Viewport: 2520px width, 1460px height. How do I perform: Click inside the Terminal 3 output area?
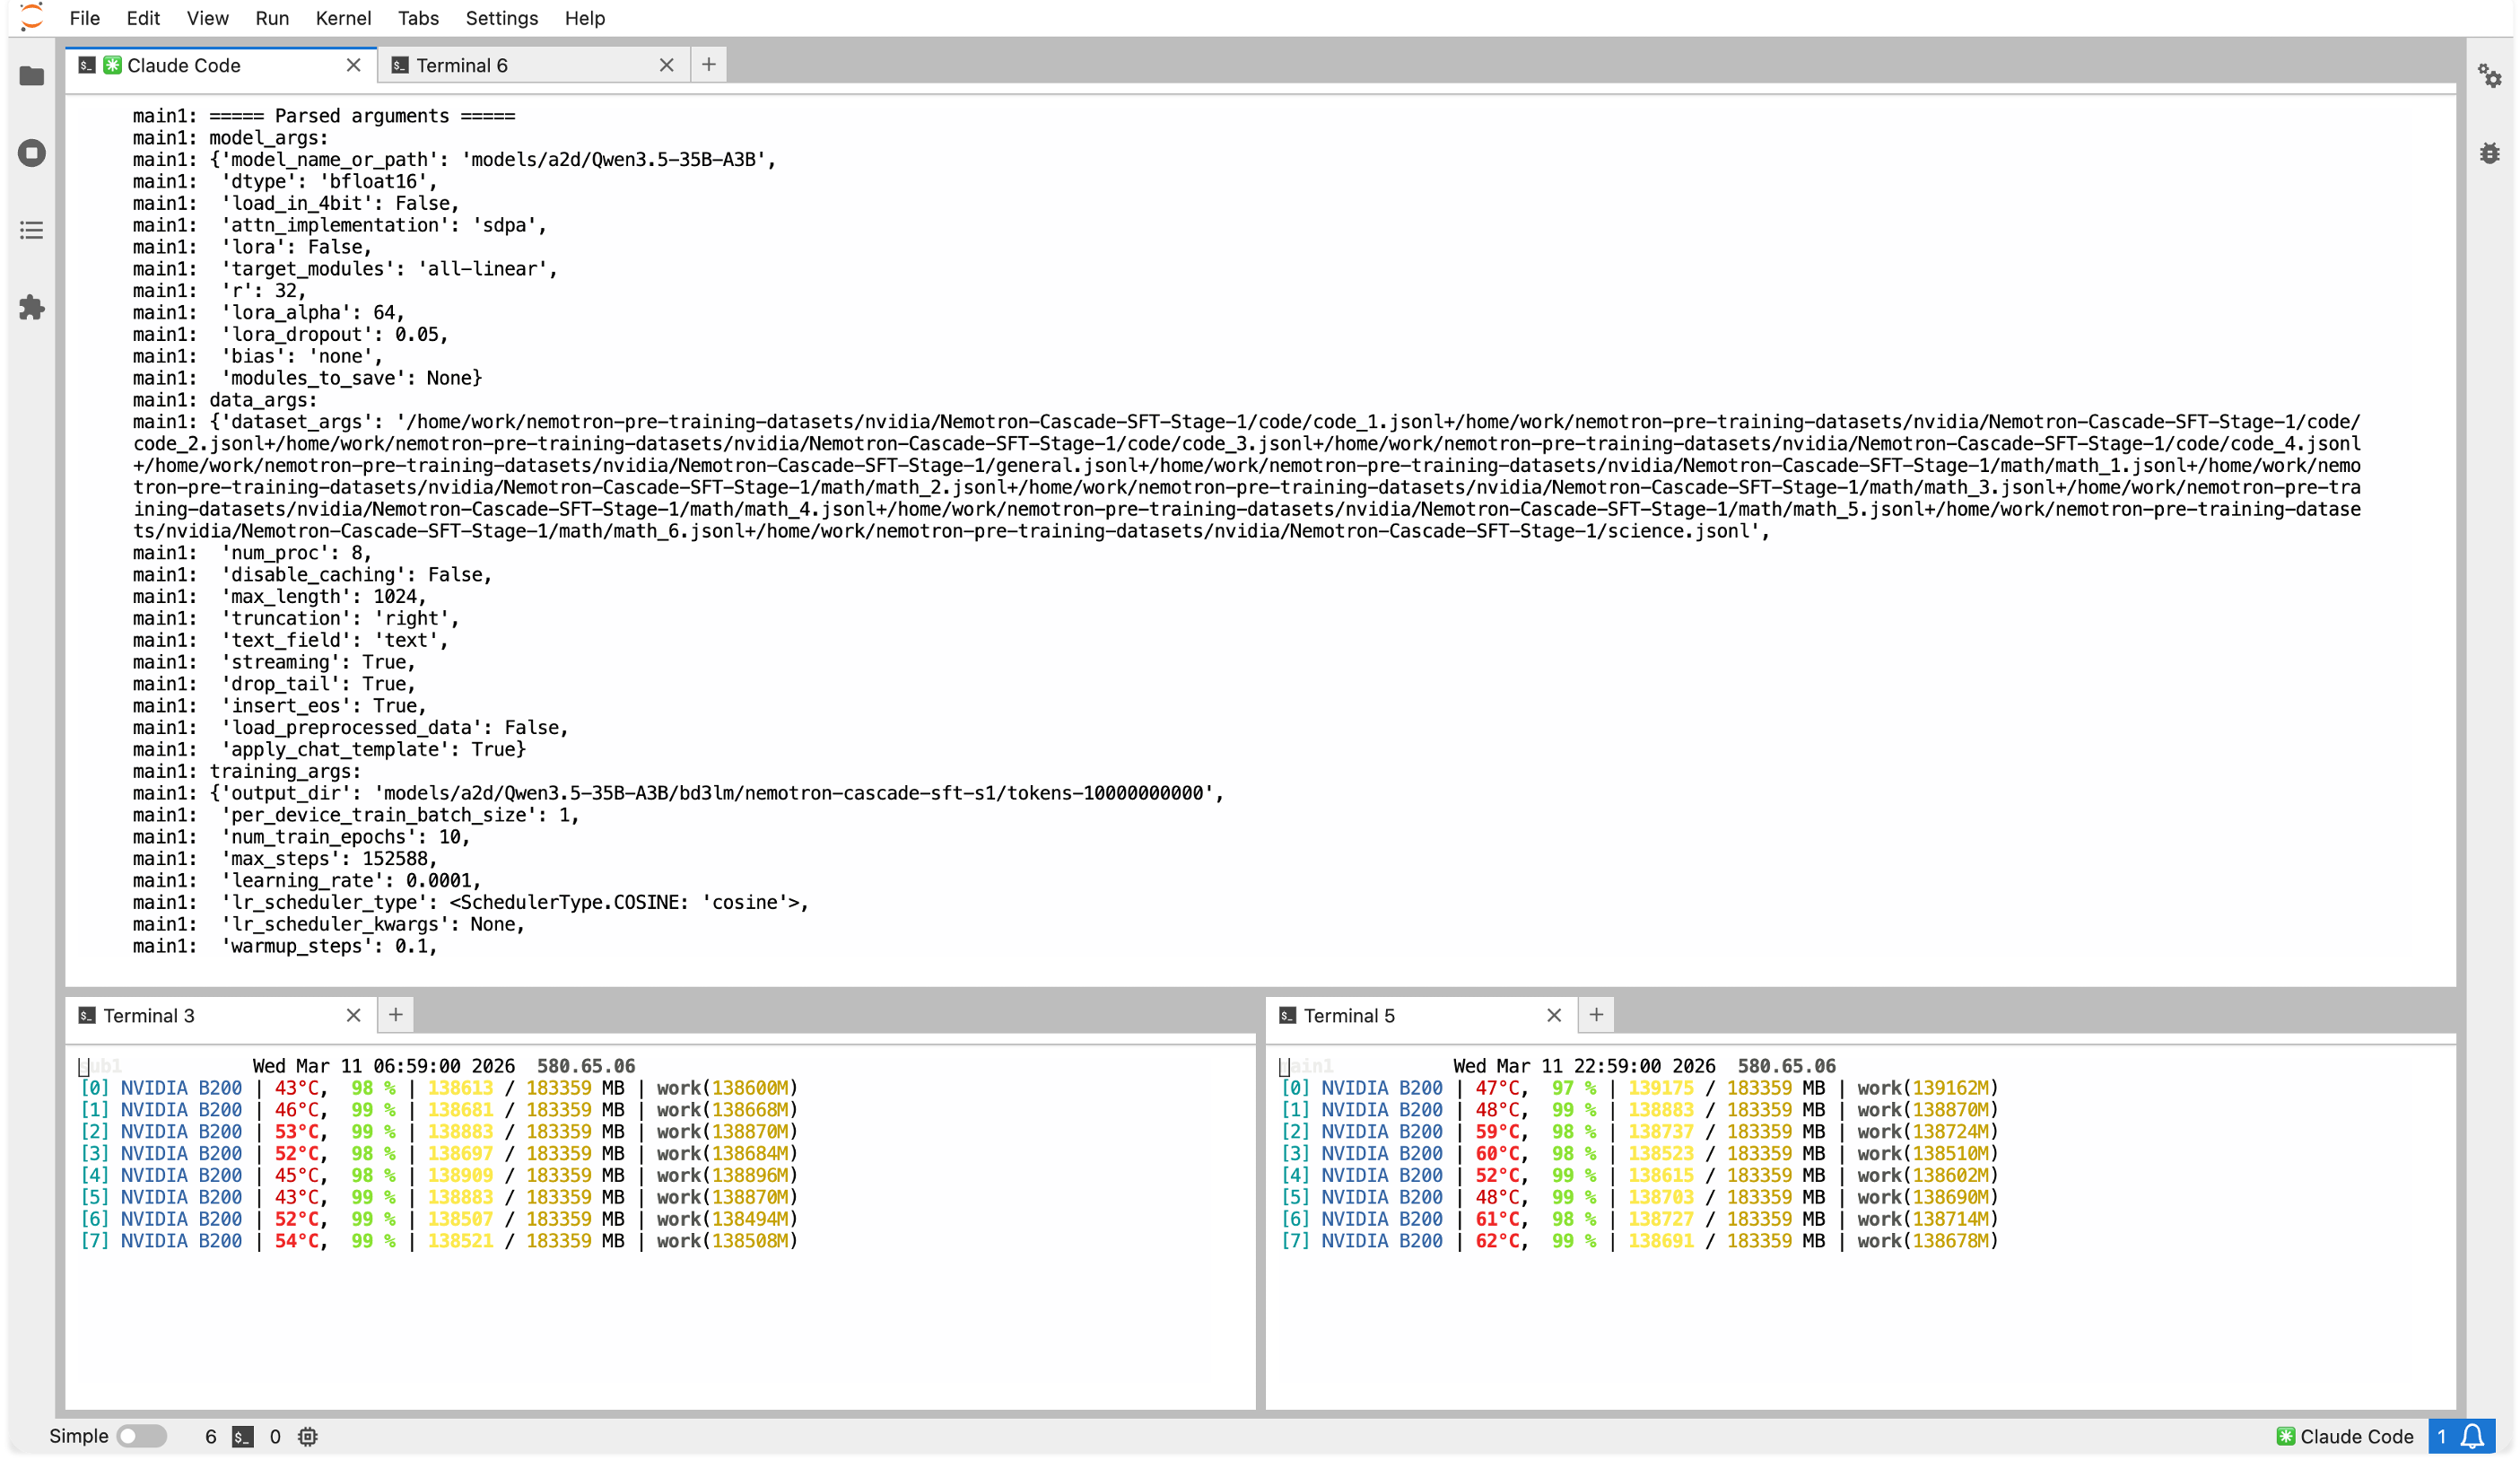click(660, 1320)
